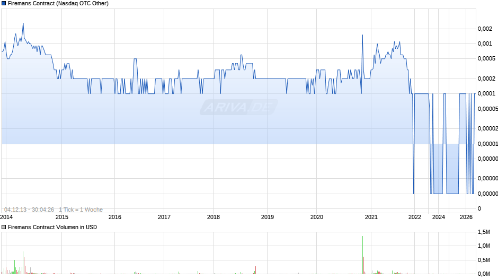
Task: Click the 'Firemans Contract (Nasdaq OTC Other)' title
Action: pos(58,4)
